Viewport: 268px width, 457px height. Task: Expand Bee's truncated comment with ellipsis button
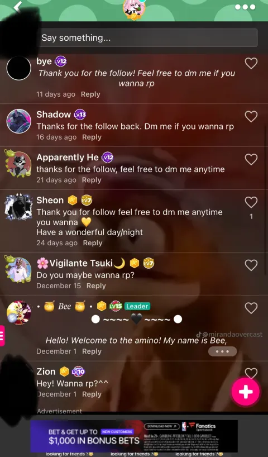click(x=222, y=351)
